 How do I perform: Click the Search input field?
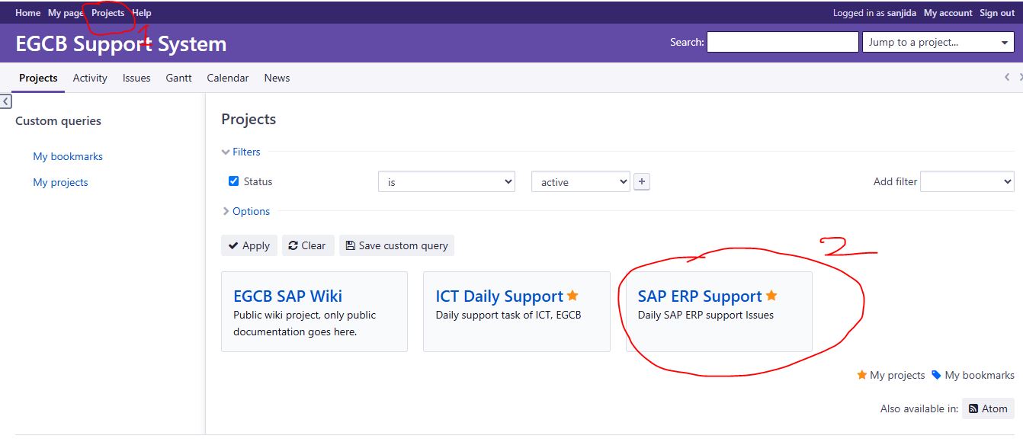pyautogui.click(x=782, y=43)
